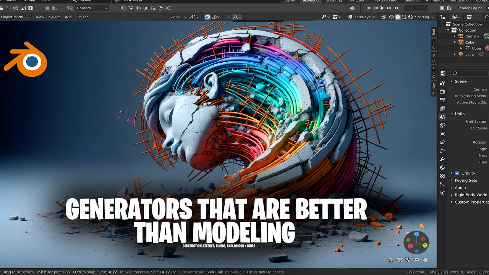Click the render image icon in top bar

[23, 8]
